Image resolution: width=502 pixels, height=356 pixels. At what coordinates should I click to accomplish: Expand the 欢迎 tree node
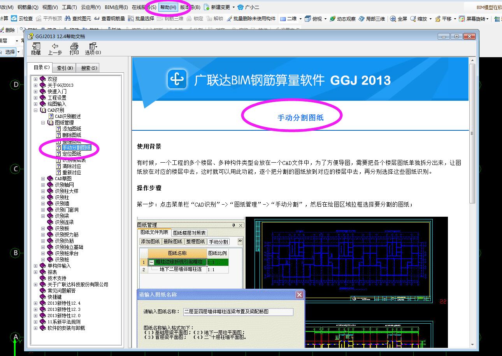(x=36, y=79)
